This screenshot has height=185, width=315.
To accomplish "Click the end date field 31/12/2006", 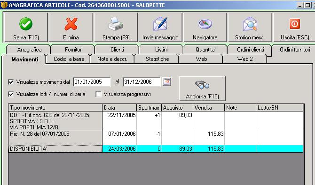I will click(142, 82).
